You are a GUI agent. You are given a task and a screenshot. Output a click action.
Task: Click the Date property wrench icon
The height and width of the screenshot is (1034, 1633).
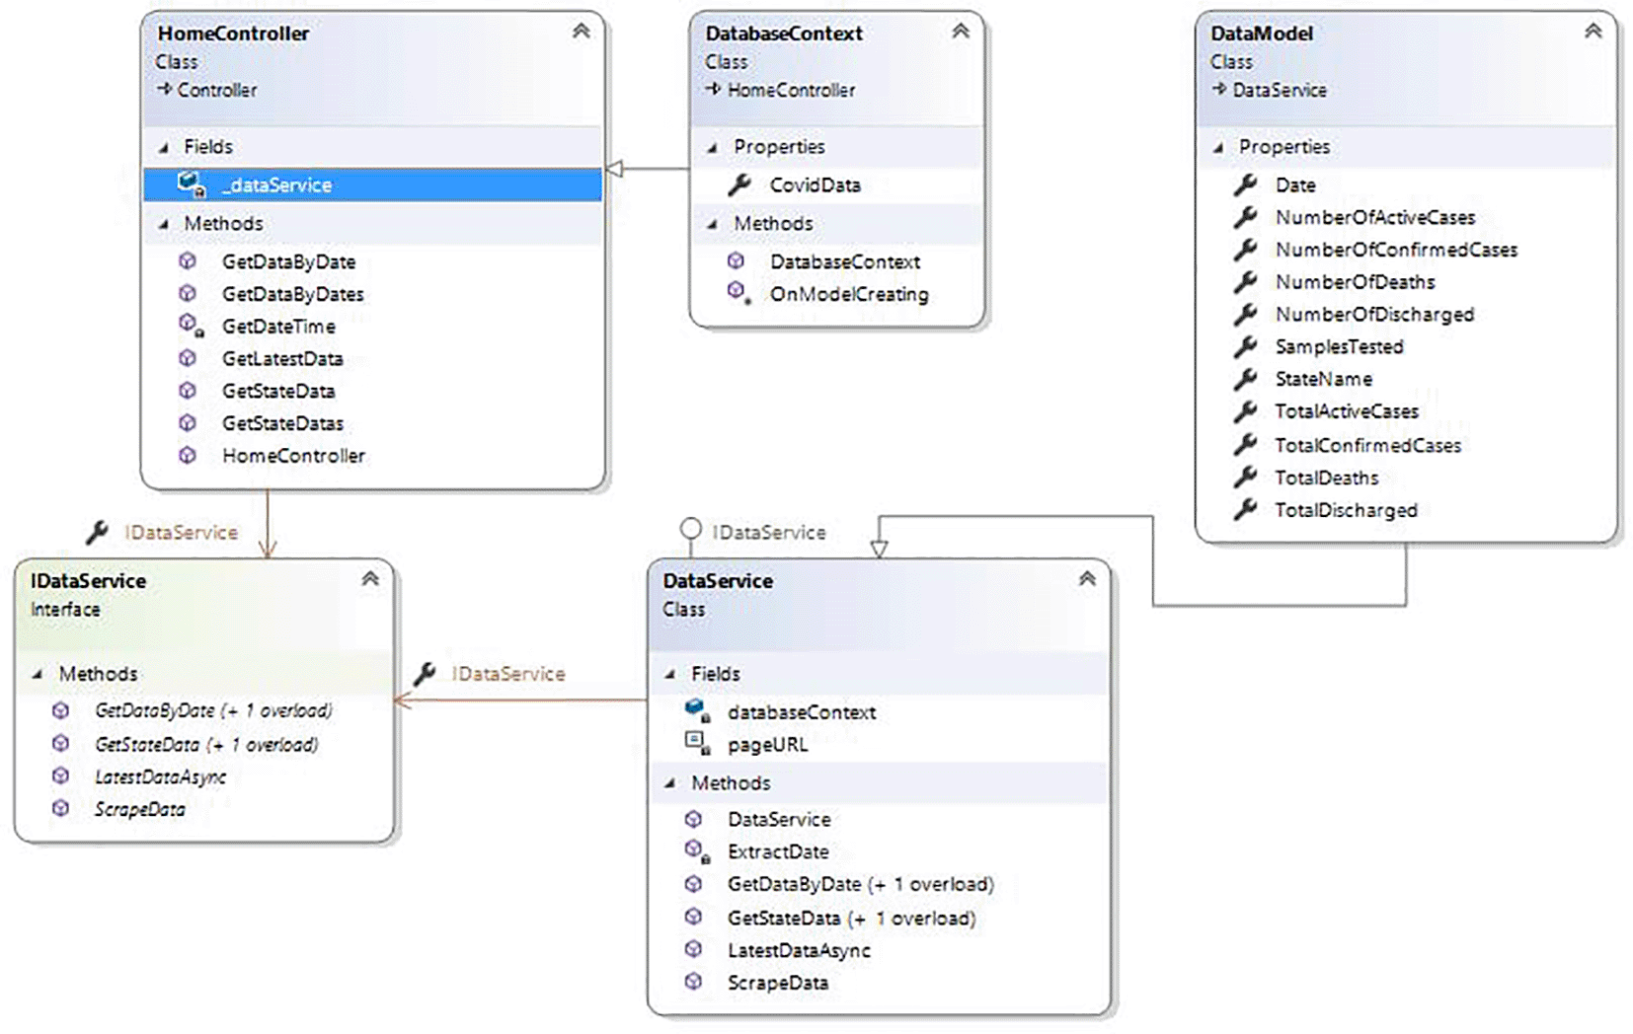1246,184
